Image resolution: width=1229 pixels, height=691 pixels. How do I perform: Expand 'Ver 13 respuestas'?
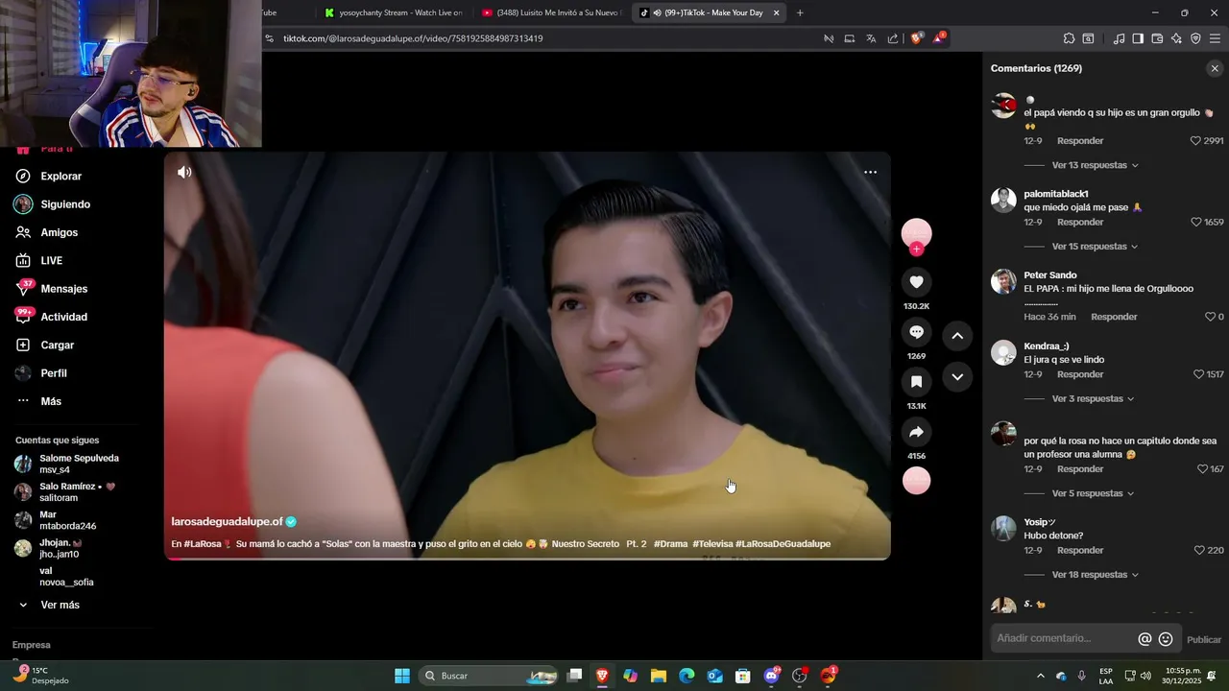(x=1095, y=165)
